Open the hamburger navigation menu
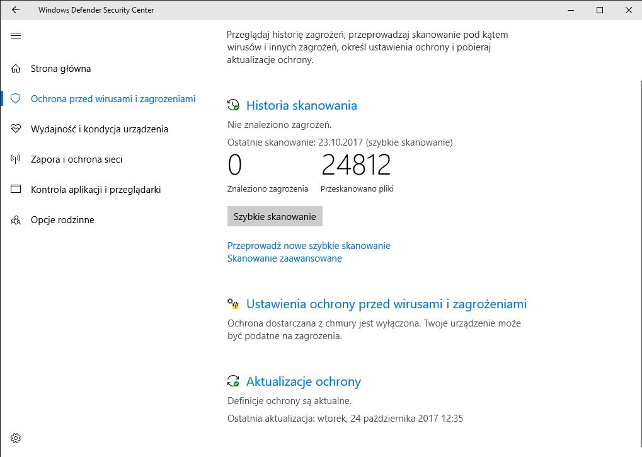The image size is (642, 457). tap(16, 36)
